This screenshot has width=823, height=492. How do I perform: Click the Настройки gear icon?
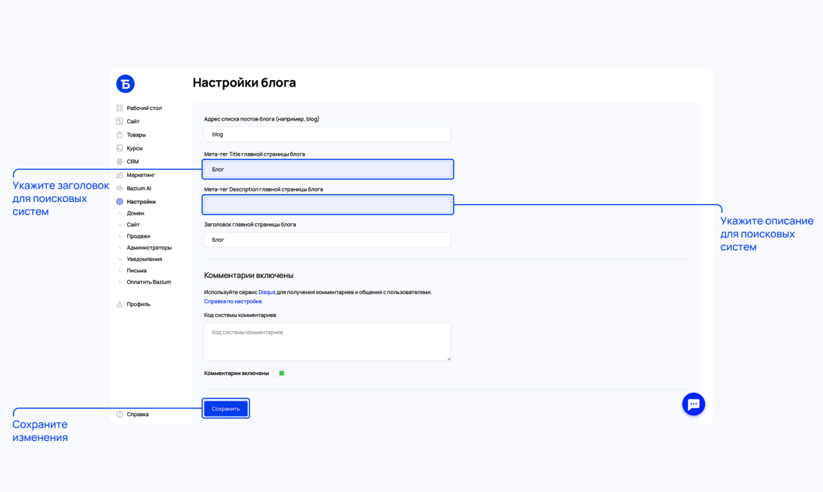click(x=120, y=202)
